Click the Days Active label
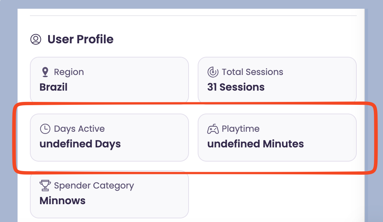Screen dimensions: 383x222 [x=79, y=129]
